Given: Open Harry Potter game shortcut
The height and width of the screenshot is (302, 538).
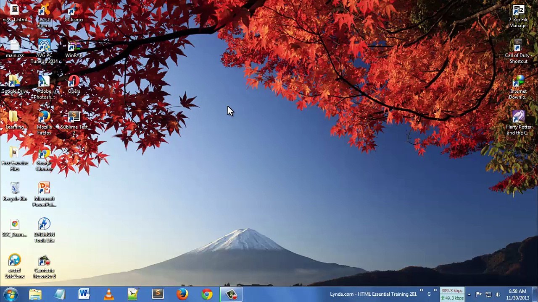Looking at the screenshot, I should pos(518,124).
